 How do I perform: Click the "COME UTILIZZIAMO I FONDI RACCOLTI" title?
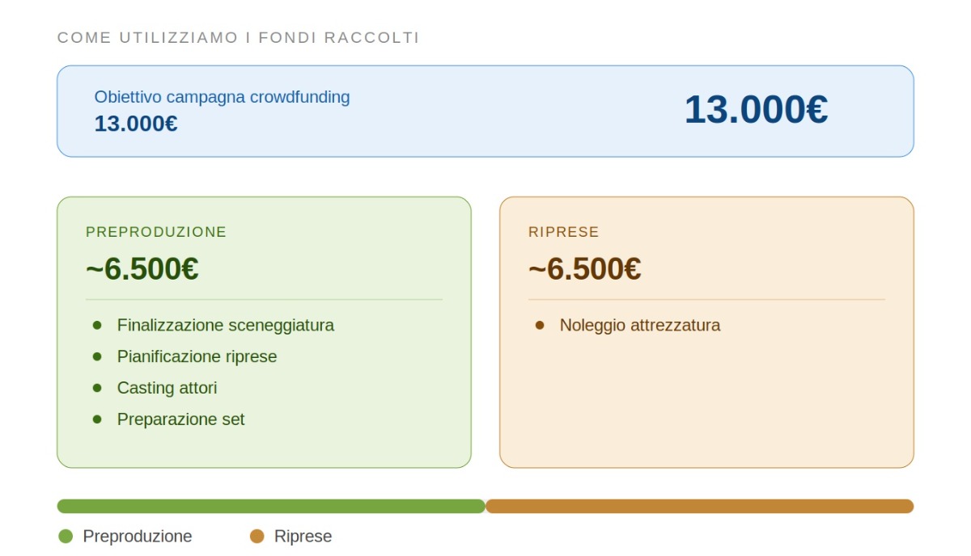coord(238,38)
